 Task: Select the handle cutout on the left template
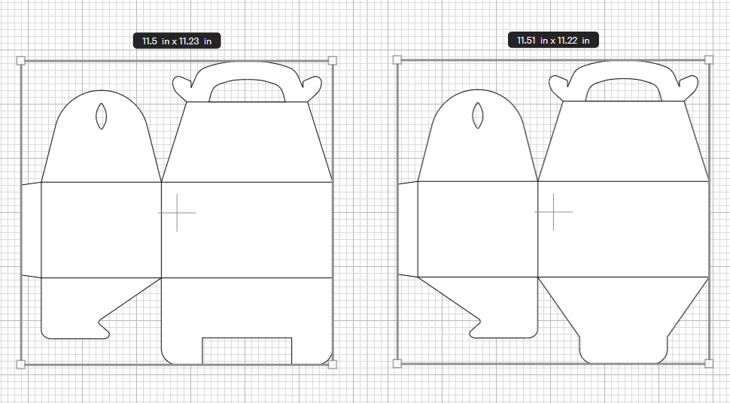pos(247,90)
